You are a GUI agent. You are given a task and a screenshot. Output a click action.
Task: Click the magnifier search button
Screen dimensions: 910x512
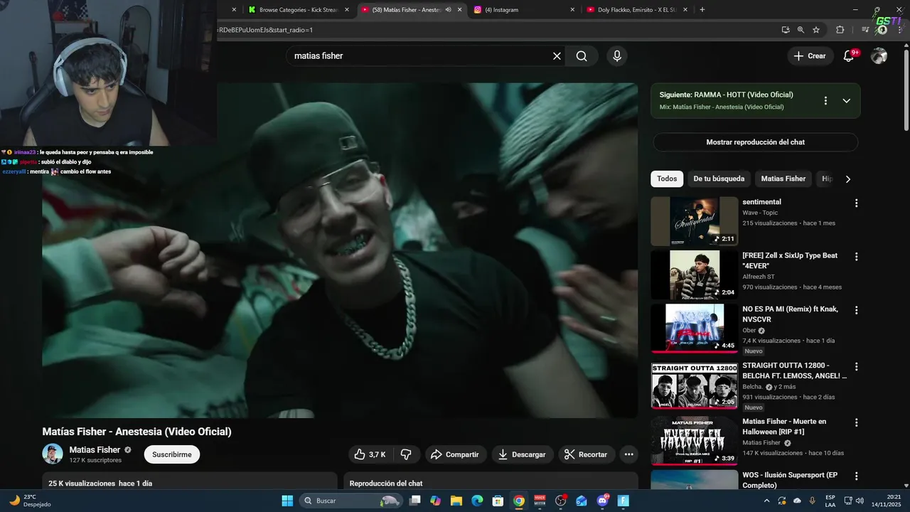coord(582,56)
